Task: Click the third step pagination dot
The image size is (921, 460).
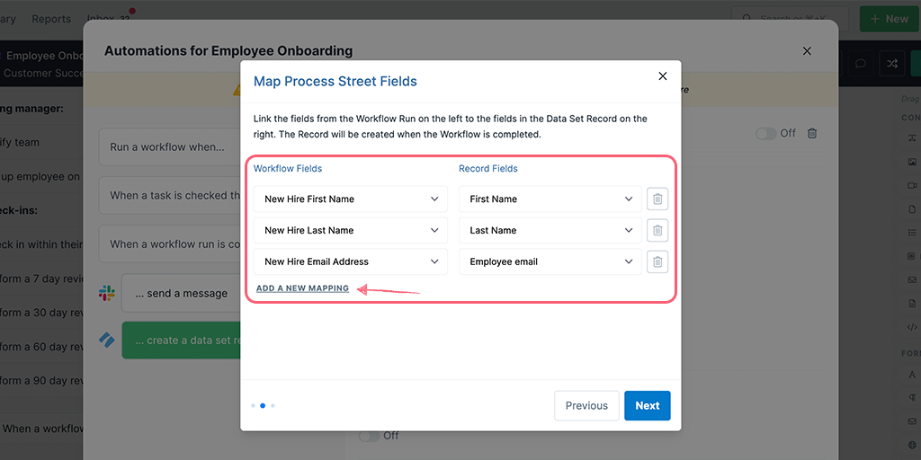Action: point(273,405)
